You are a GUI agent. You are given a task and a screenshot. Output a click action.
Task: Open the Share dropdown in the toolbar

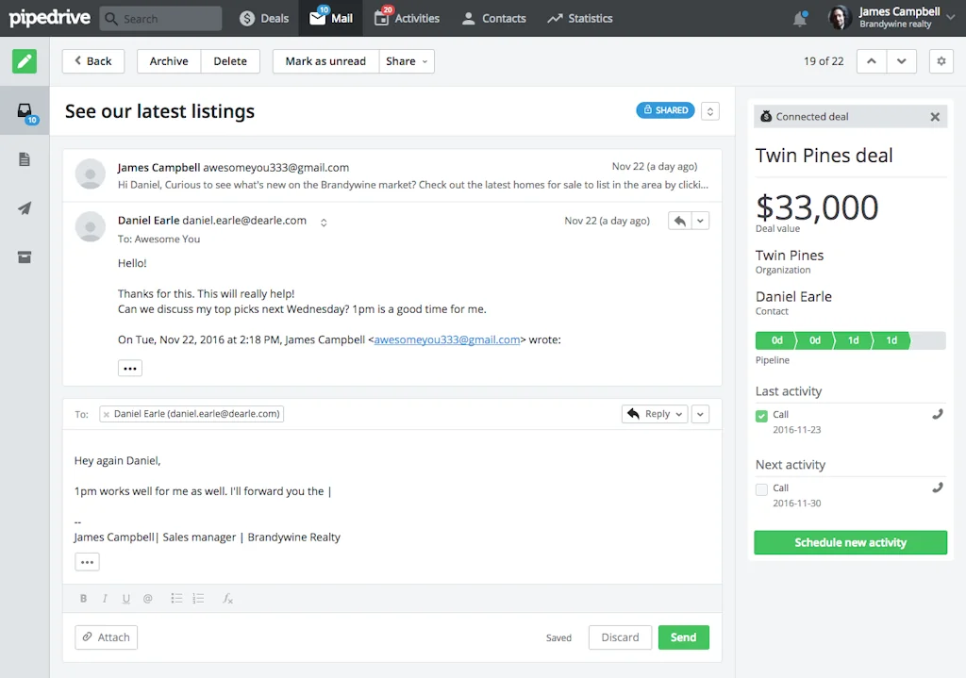pos(406,60)
